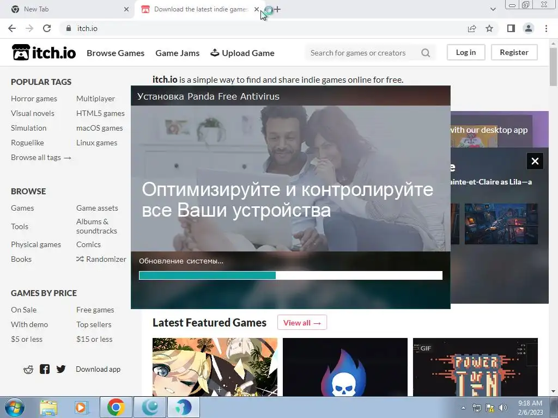This screenshot has height=418, width=558.
Task: Open Game Jams menu item
Action: pos(177,53)
